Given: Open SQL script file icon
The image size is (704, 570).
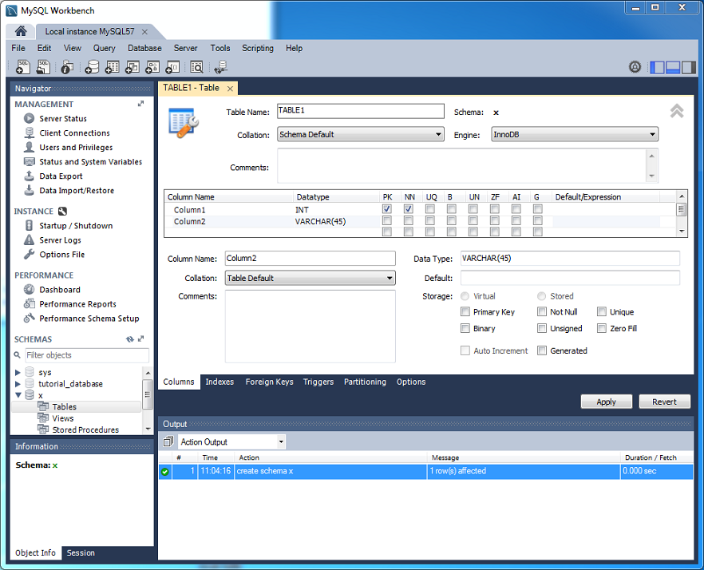Looking at the screenshot, I should click(43, 67).
